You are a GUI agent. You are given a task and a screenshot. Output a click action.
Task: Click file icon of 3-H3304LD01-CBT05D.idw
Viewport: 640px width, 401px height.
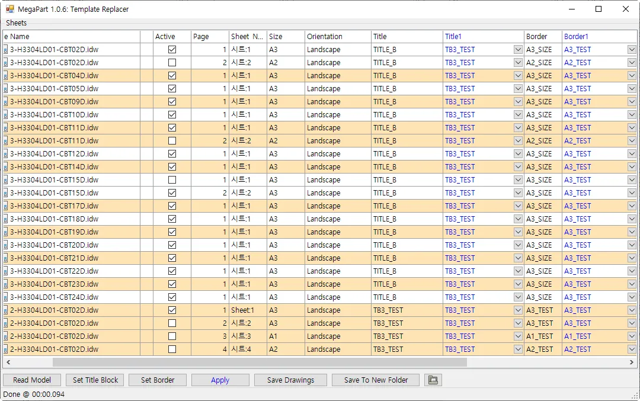[x=6, y=89]
